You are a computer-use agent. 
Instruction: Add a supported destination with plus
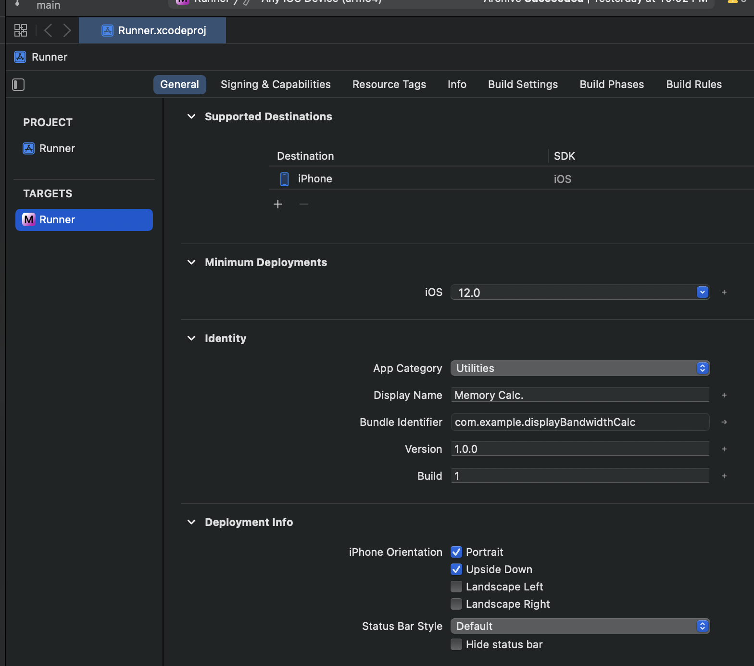click(278, 204)
